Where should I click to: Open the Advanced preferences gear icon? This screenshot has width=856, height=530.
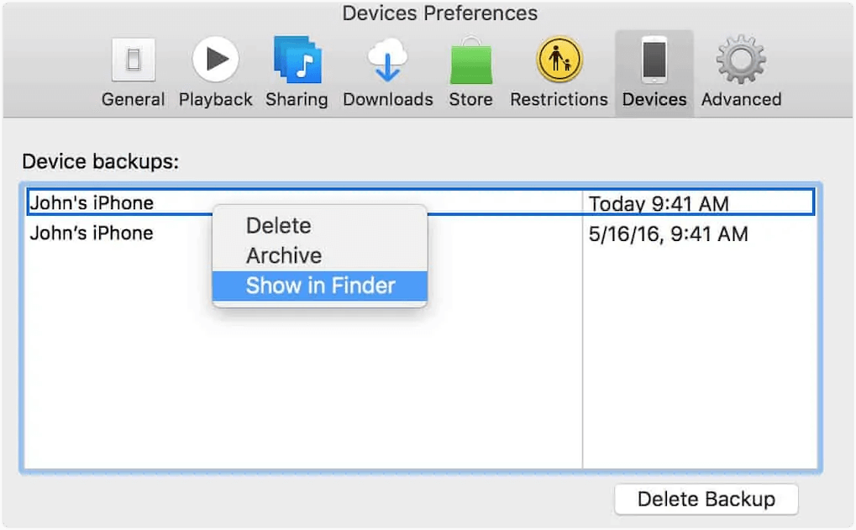click(741, 60)
